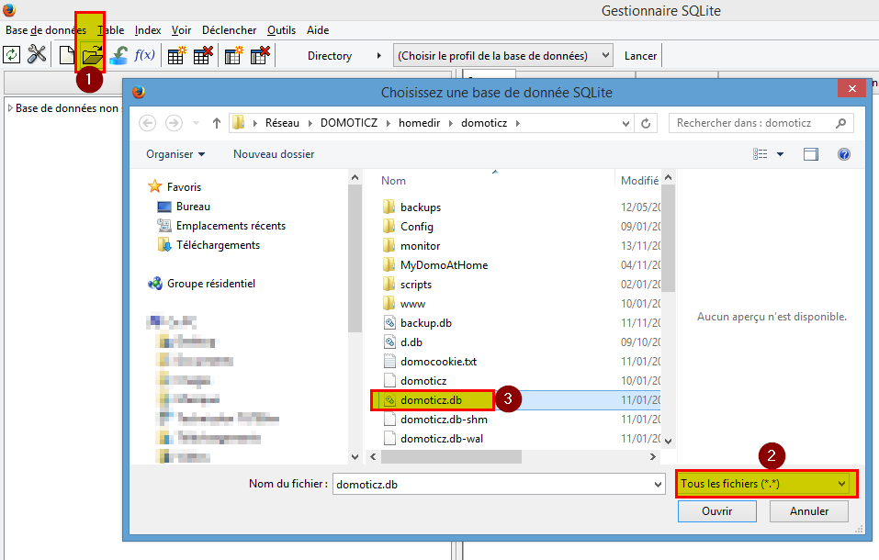Open the Aide menu
879x560 pixels.
[318, 30]
